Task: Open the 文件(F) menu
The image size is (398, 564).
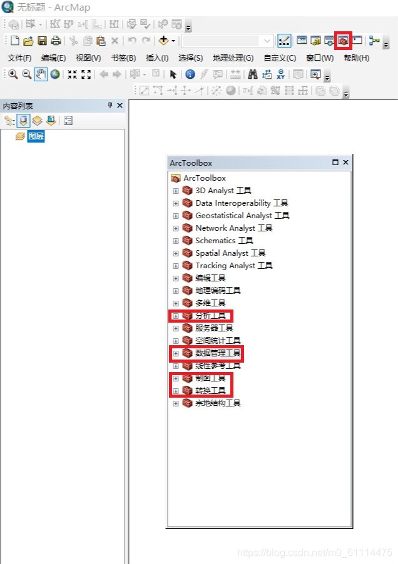Action: 19,58
